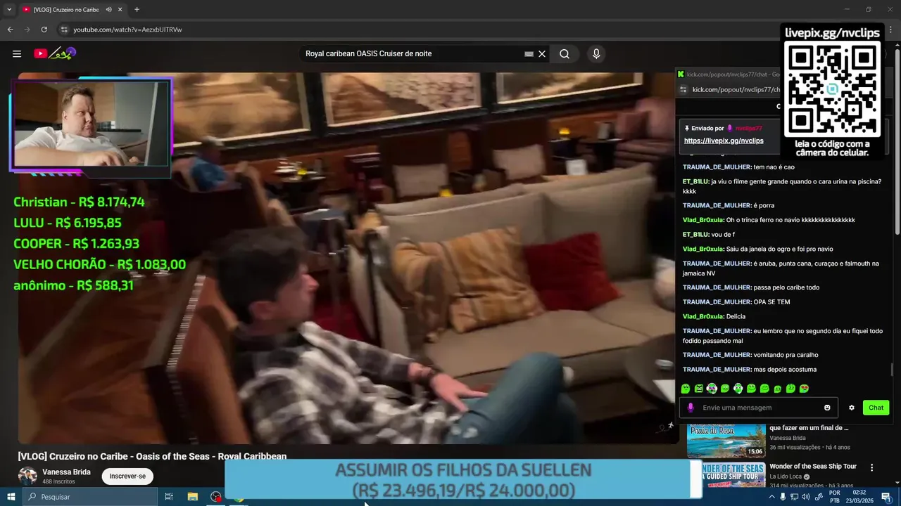Edit the YouTube search query field
901x506 pixels.
pyautogui.click(x=412, y=54)
